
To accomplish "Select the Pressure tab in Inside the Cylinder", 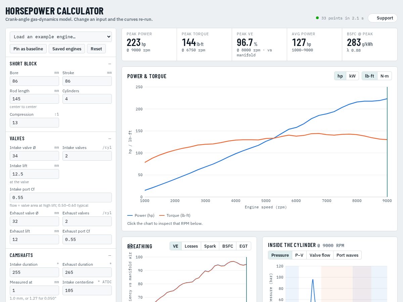I will pos(280,255).
